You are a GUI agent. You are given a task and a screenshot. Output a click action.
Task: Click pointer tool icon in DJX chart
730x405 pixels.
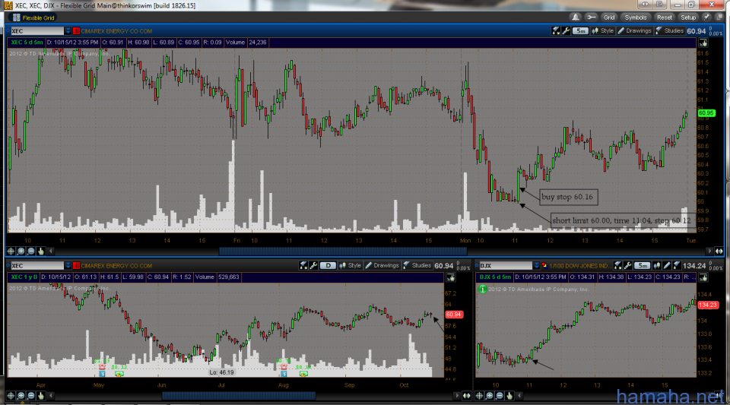[x=703, y=277]
